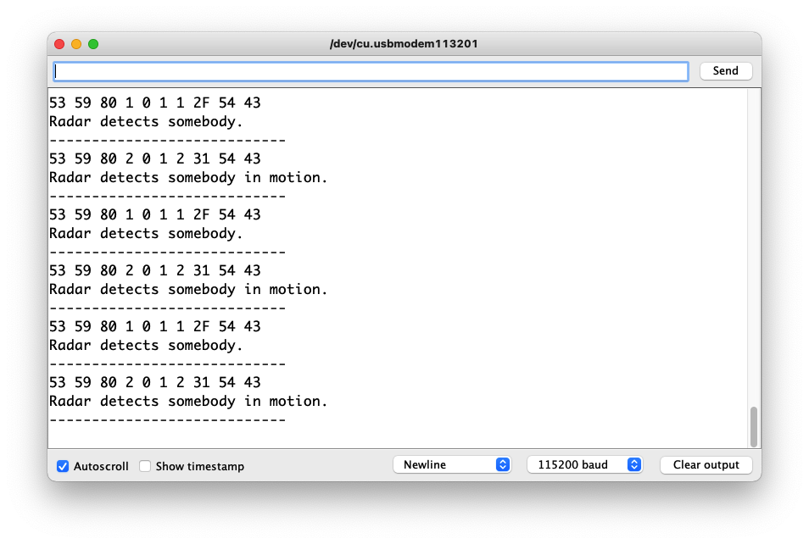Screen dimensions: 809x544
Task: Click the serial output vertical scrollbar thumb
Action: coord(753,427)
